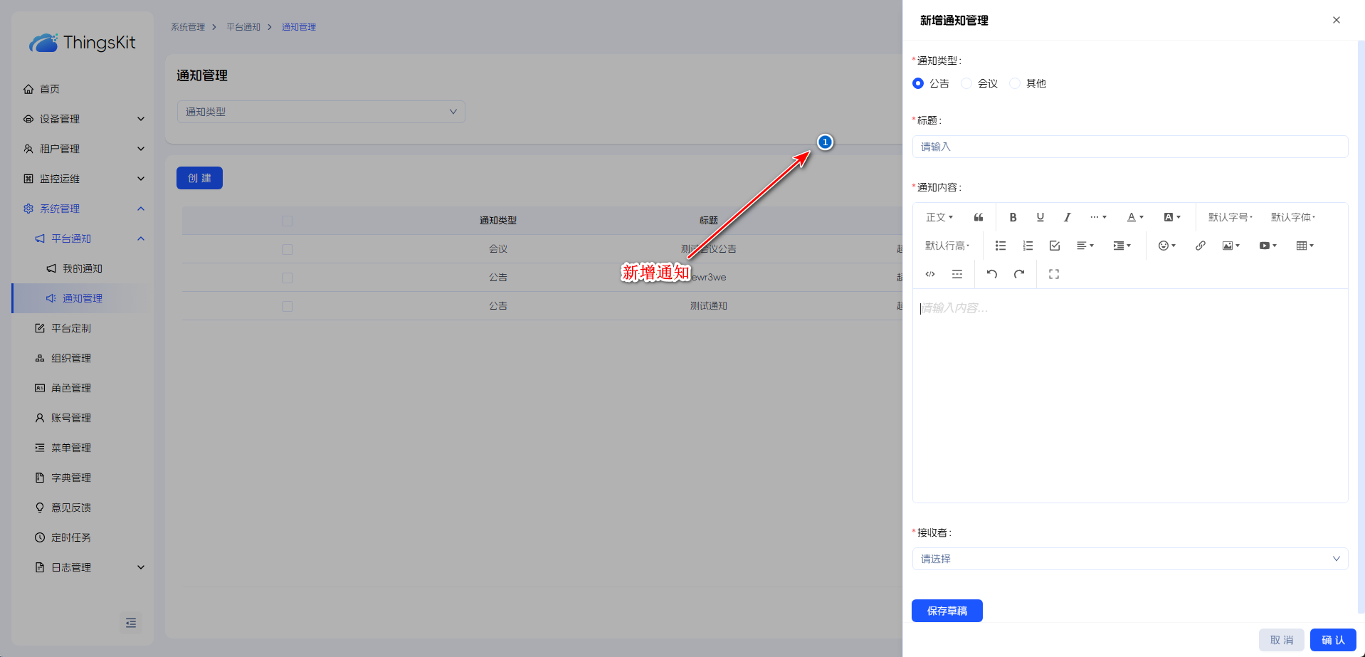Expand the 设备管理 sidebar menu
This screenshot has width=1365, height=657.
83,119
